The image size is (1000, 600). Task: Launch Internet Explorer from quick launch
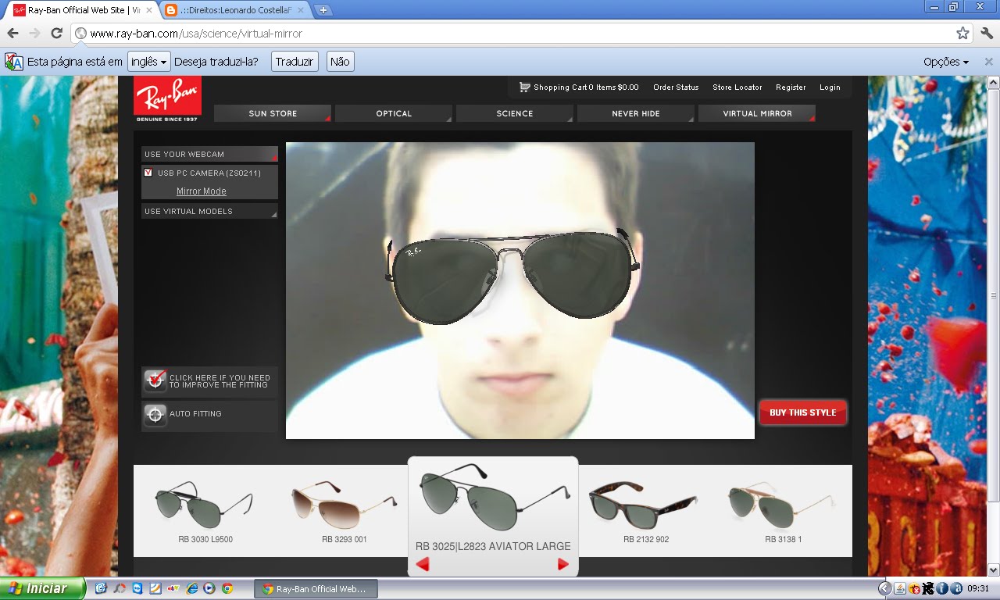pos(191,588)
